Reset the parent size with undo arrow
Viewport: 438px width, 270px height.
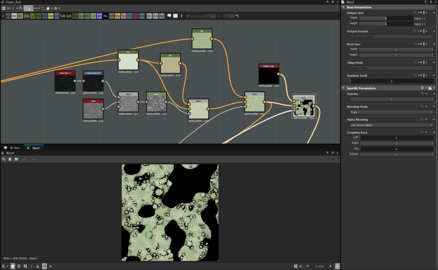(237, 16)
